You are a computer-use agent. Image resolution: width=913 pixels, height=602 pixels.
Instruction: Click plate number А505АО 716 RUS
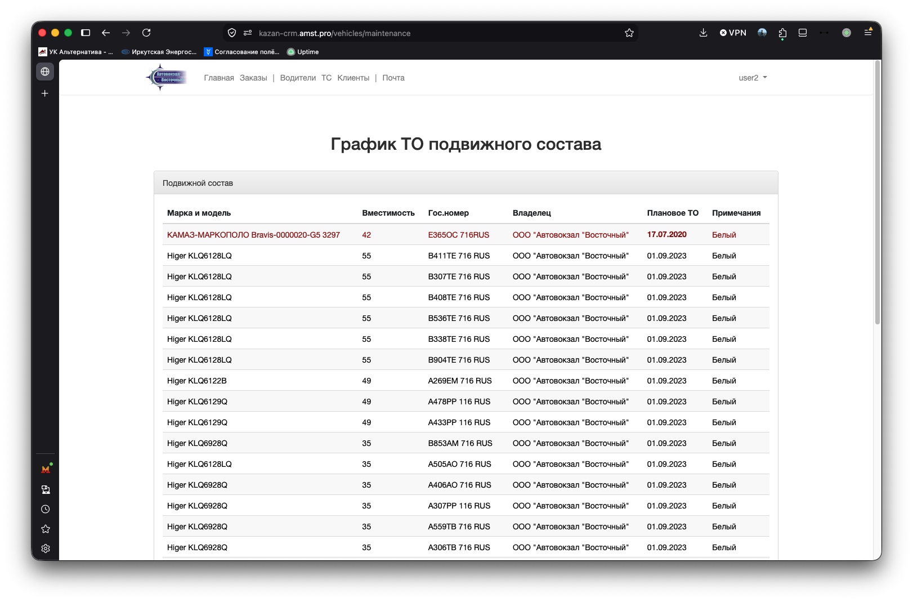coord(460,464)
